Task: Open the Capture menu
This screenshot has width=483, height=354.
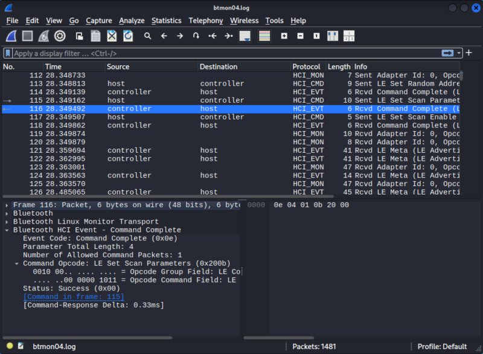Action: [x=99, y=21]
